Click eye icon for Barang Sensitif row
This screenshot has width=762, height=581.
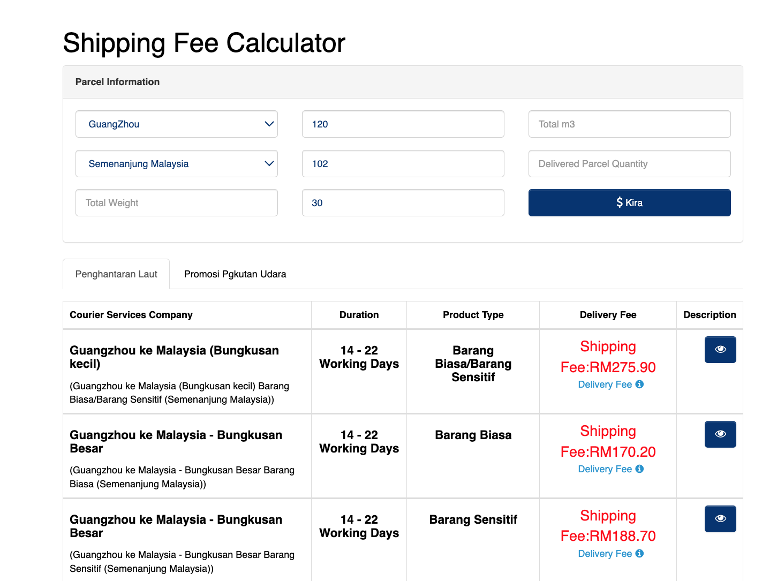(x=720, y=519)
